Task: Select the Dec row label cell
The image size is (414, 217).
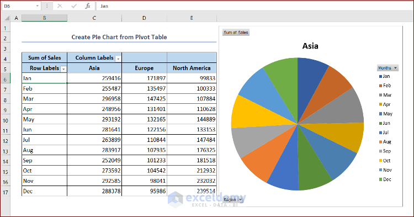Action: pos(44,191)
